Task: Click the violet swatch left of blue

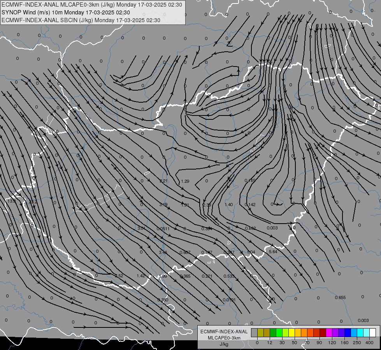Action: pyautogui.click(x=341, y=332)
